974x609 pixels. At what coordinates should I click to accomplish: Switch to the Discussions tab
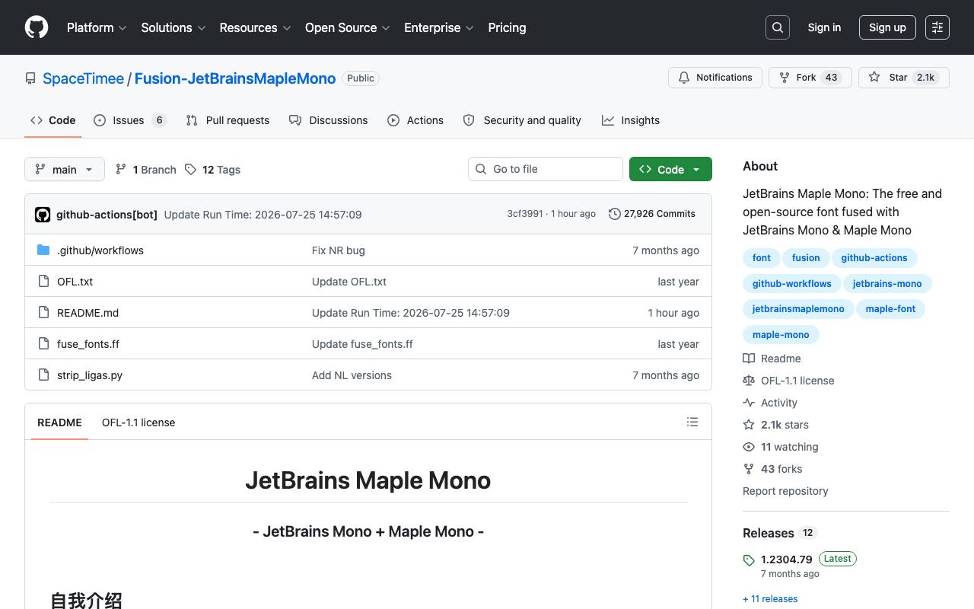[x=329, y=120]
